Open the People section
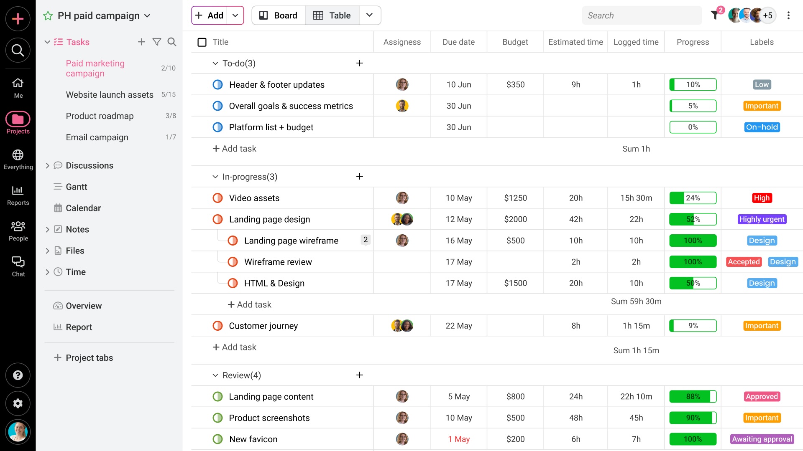Screen dimensions: 803x451 [18, 231]
